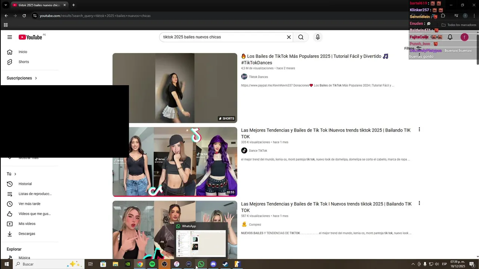Click the magnifier search button

point(301,37)
